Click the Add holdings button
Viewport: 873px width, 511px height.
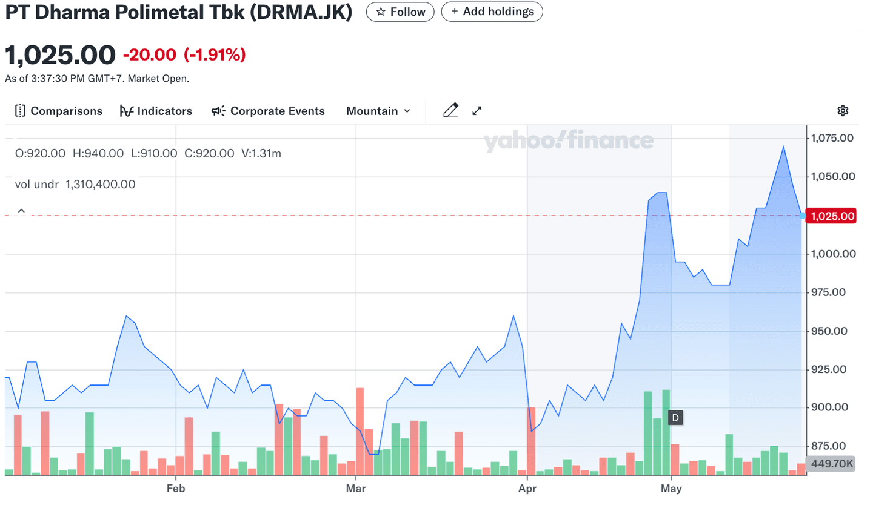[492, 12]
